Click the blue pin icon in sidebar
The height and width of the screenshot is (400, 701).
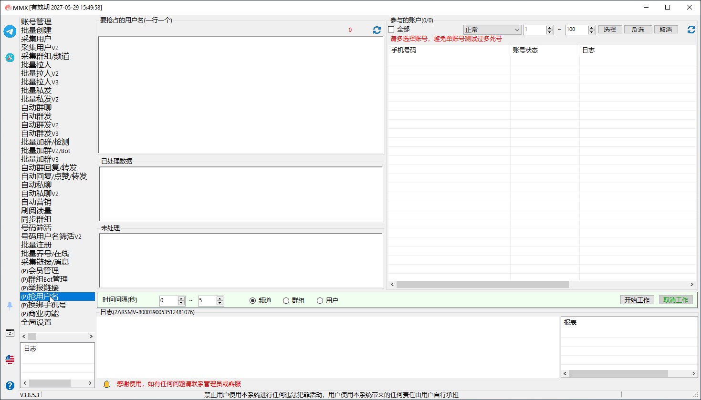point(10,306)
